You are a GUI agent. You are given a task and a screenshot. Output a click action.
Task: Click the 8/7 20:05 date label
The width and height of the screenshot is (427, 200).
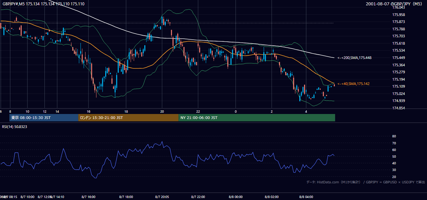click(x=162, y=197)
